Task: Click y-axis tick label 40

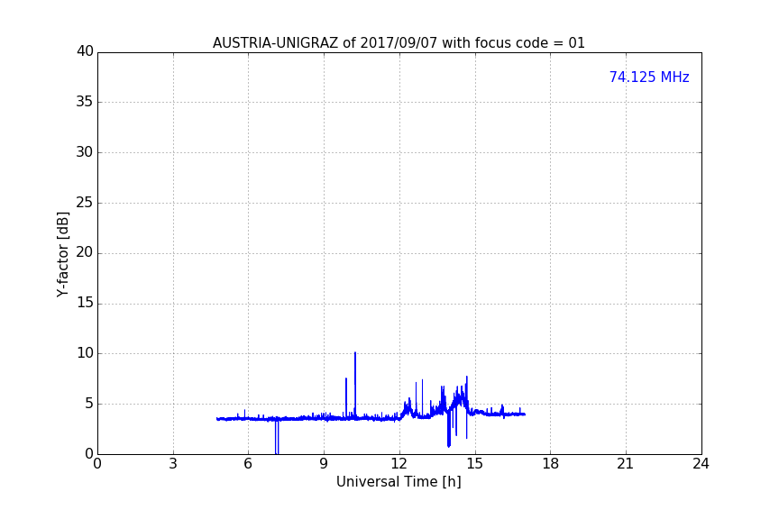Action: pyautogui.click(x=85, y=51)
